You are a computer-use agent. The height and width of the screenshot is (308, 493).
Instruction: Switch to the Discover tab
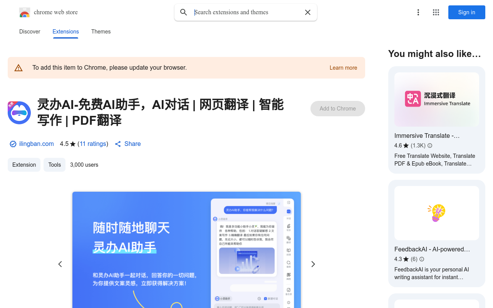tap(30, 32)
